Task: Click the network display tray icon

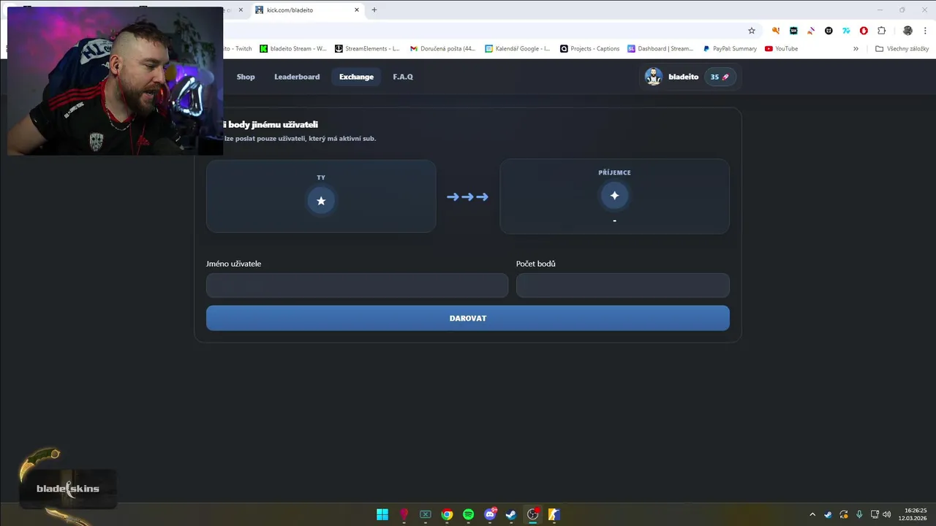Action: 875,514
